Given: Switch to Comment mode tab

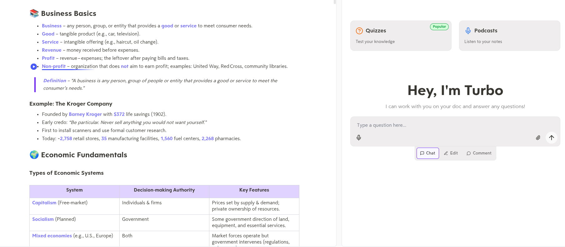Looking at the screenshot, I should click(479, 153).
